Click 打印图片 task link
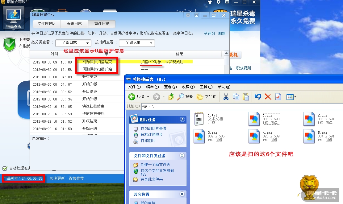The image size is (343, 204). tap(148, 141)
